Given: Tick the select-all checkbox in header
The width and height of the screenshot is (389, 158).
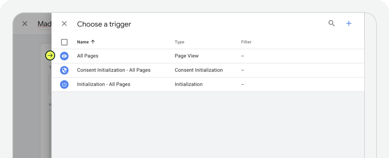Looking at the screenshot, I should coord(64,42).
